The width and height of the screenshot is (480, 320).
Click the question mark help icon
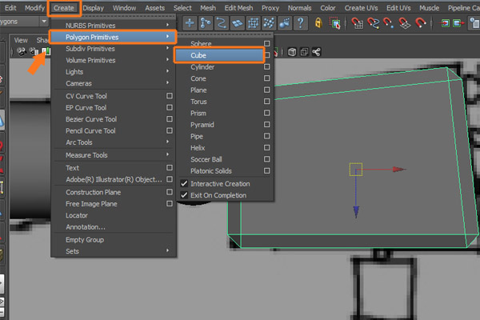tap(300, 22)
